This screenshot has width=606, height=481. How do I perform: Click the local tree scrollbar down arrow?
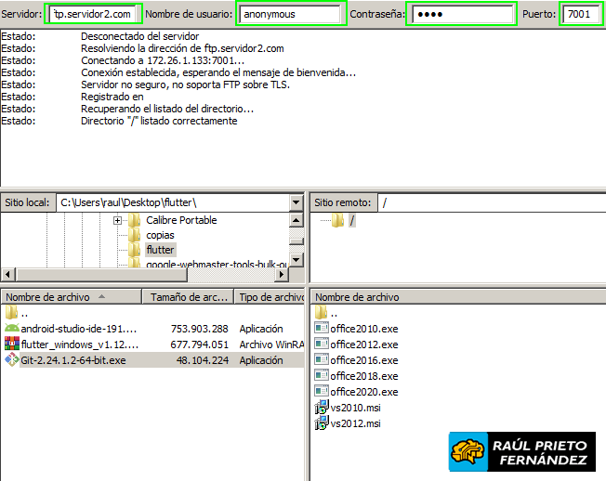[296, 261]
